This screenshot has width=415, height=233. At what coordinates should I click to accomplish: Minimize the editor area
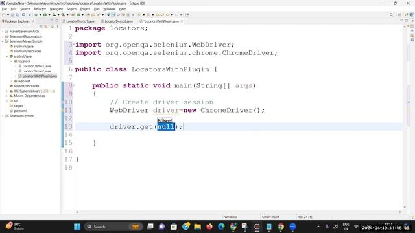[x=401, y=21]
